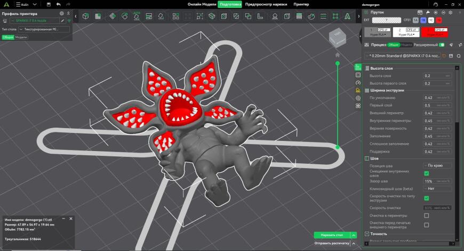The image size is (464, 251).
Task: Click the green striped layers toolbar icon
Action: (x=299, y=16)
